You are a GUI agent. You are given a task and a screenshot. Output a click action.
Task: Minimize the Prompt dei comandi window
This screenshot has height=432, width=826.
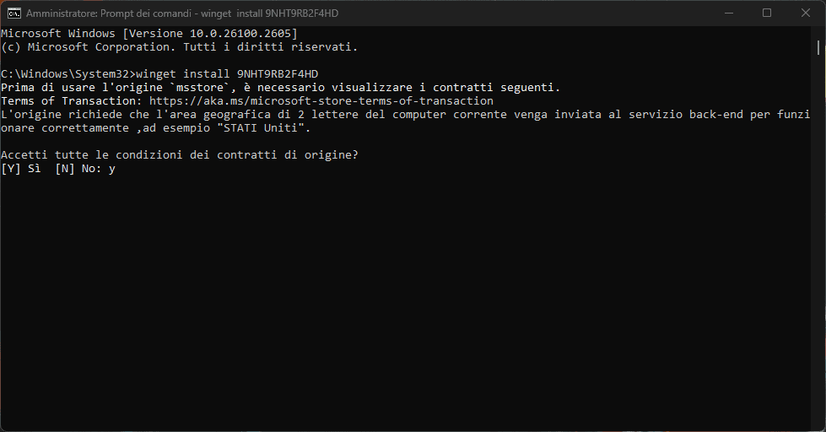pos(728,13)
